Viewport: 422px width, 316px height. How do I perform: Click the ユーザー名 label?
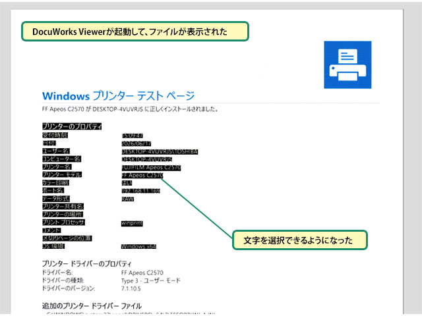coord(56,151)
